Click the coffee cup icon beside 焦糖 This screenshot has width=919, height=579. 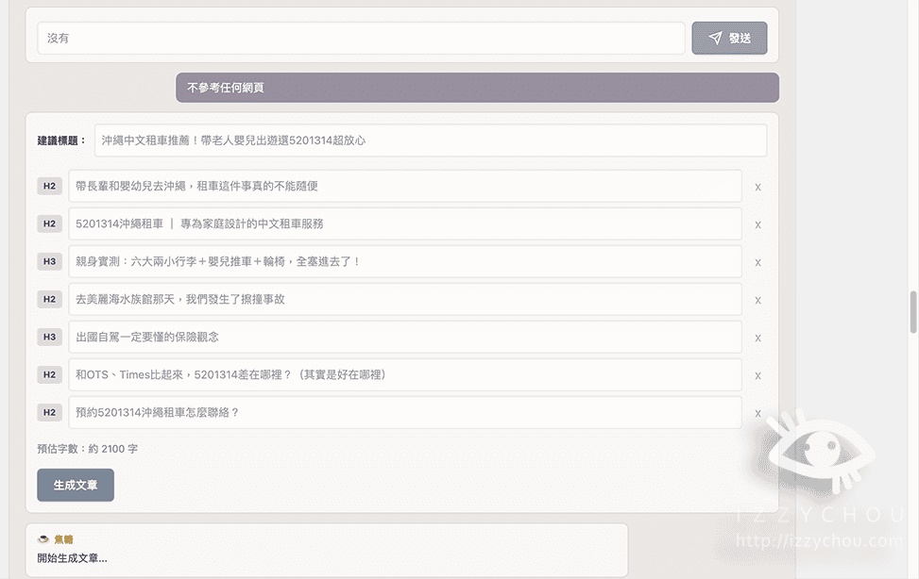[43, 539]
